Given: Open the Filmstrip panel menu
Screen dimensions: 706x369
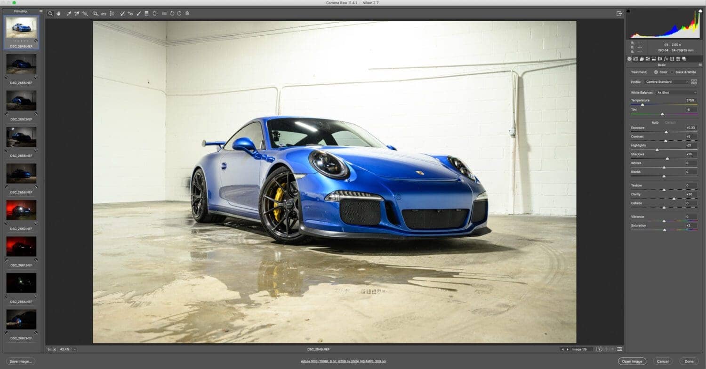Looking at the screenshot, I should click(41, 11).
